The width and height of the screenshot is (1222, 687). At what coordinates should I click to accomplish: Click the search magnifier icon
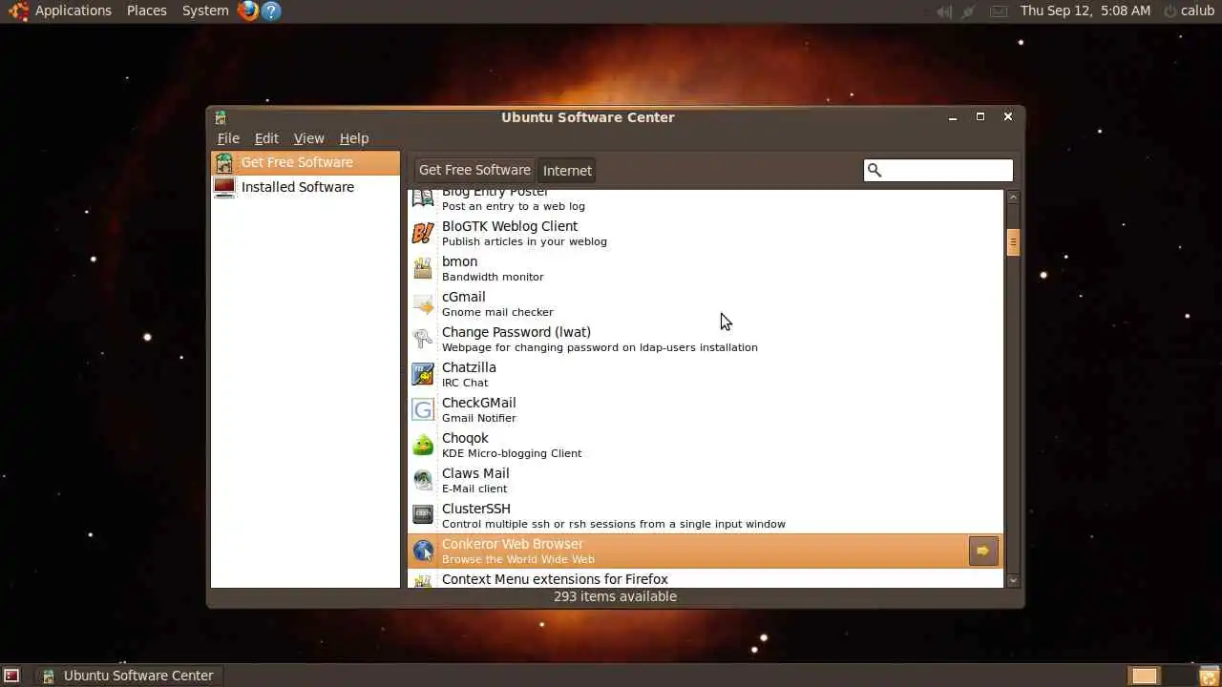(874, 170)
